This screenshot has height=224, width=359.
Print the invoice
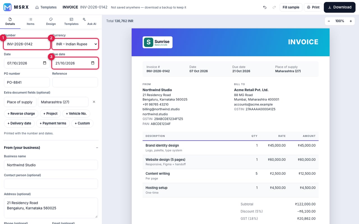[x=313, y=7]
